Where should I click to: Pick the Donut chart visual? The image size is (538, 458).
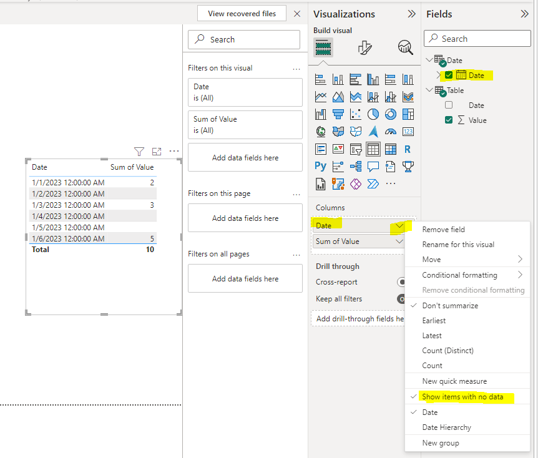[x=391, y=114]
